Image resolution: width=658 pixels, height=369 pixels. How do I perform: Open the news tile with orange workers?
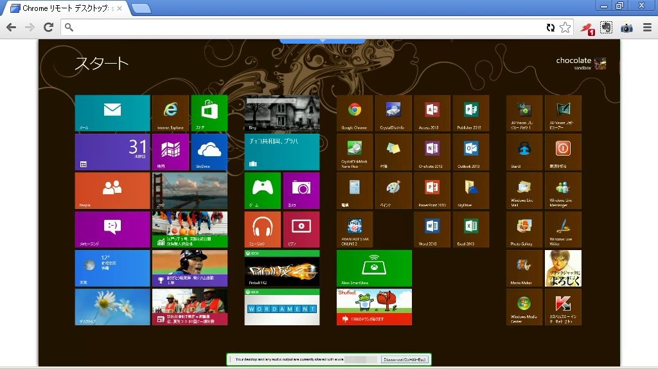[190, 307]
